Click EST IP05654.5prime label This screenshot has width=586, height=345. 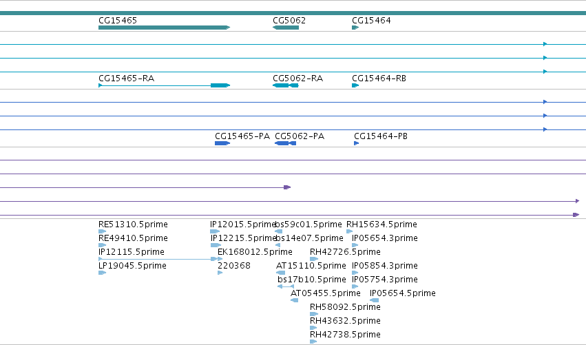coord(403,293)
